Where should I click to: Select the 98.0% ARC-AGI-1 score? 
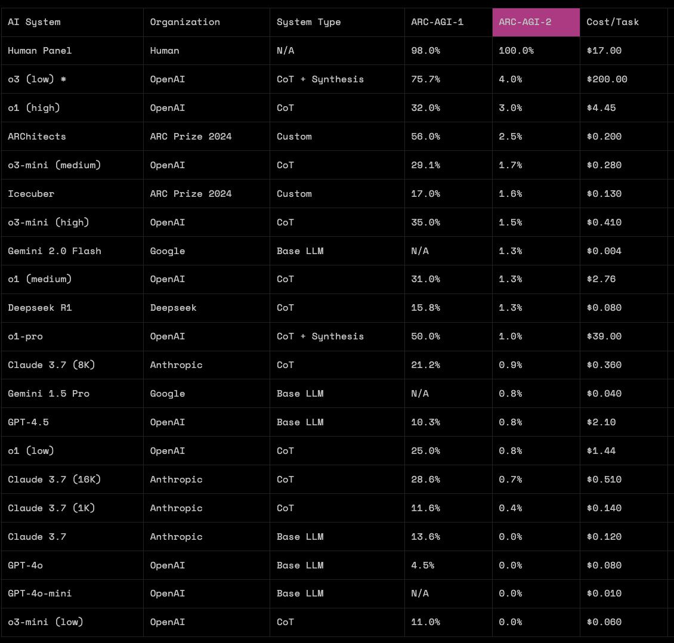[425, 51]
